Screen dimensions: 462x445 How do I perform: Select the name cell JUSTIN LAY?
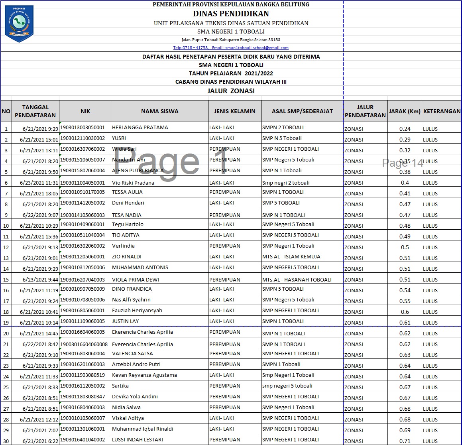(x=160, y=321)
